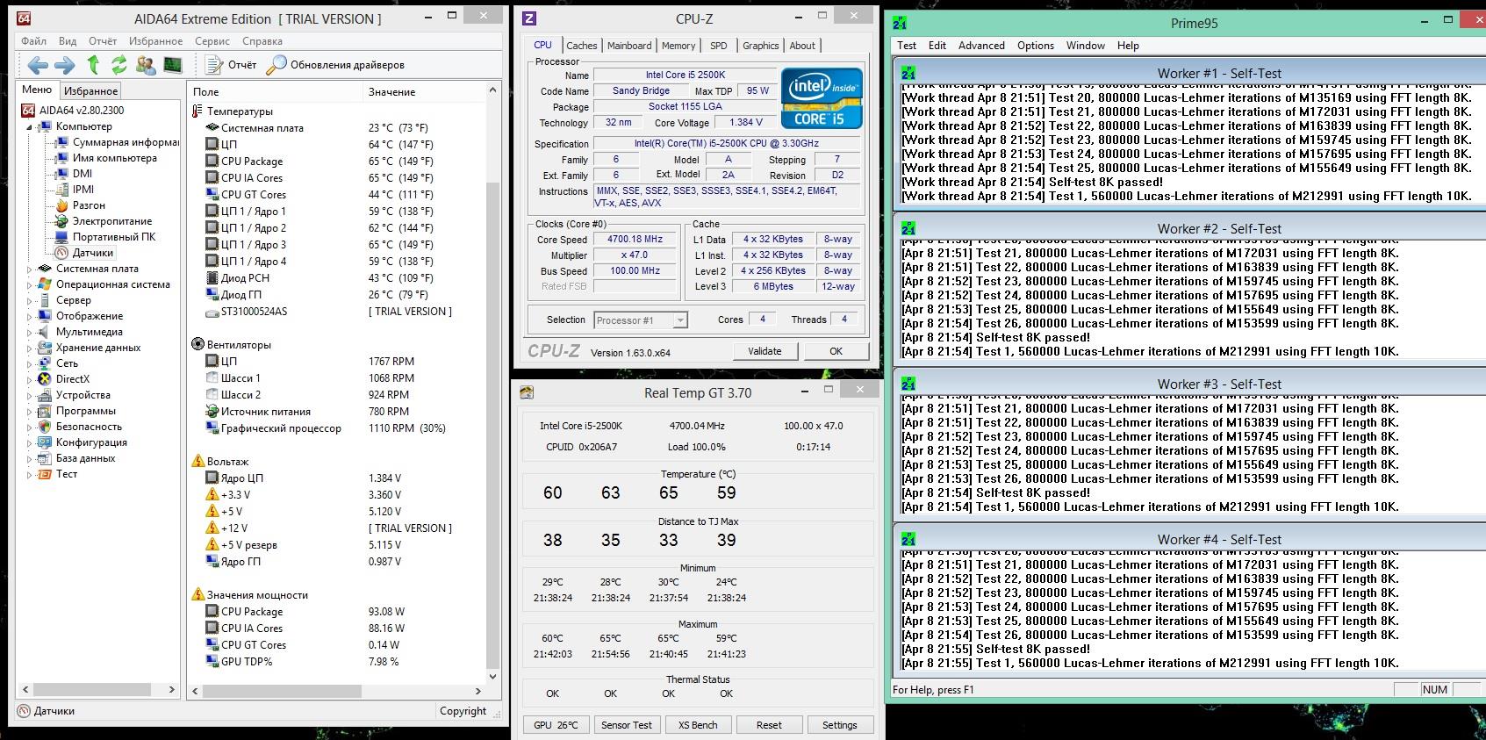The width and height of the screenshot is (1486, 740).
Task: Open the Файл menu in AIDA64
Action: pyautogui.click(x=34, y=41)
